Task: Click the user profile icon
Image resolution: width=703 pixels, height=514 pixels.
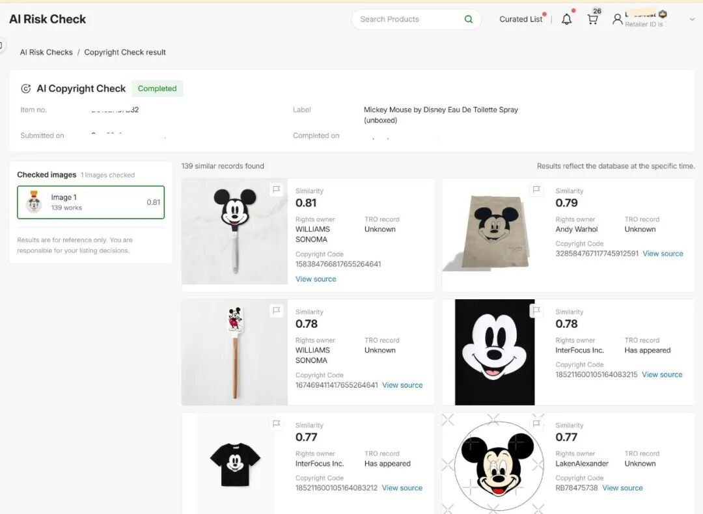Action: (x=617, y=20)
